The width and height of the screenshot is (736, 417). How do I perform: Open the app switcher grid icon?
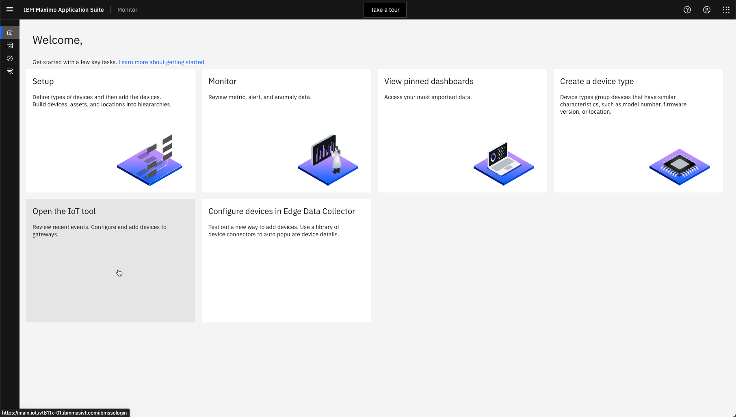(726, 10)
